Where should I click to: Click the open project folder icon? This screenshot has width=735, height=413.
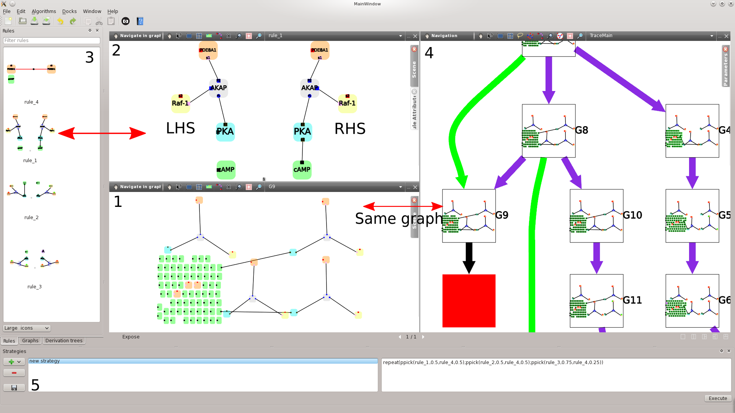[23, 21]
